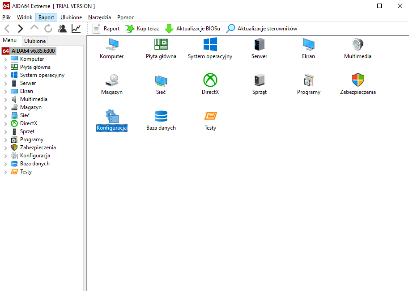
Task: Expand the System operacyjny tree node
Action: pos(5,76)
